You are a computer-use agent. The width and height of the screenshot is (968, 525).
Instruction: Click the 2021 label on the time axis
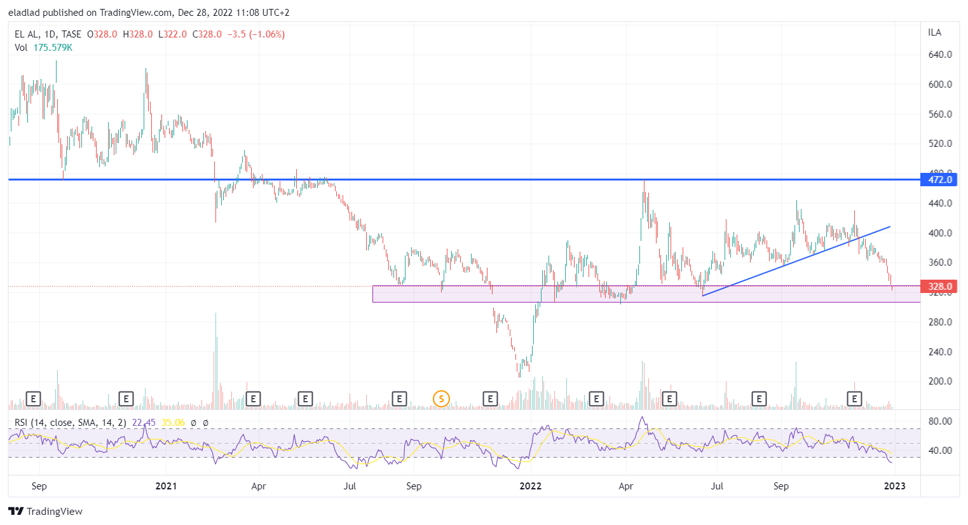166,486
